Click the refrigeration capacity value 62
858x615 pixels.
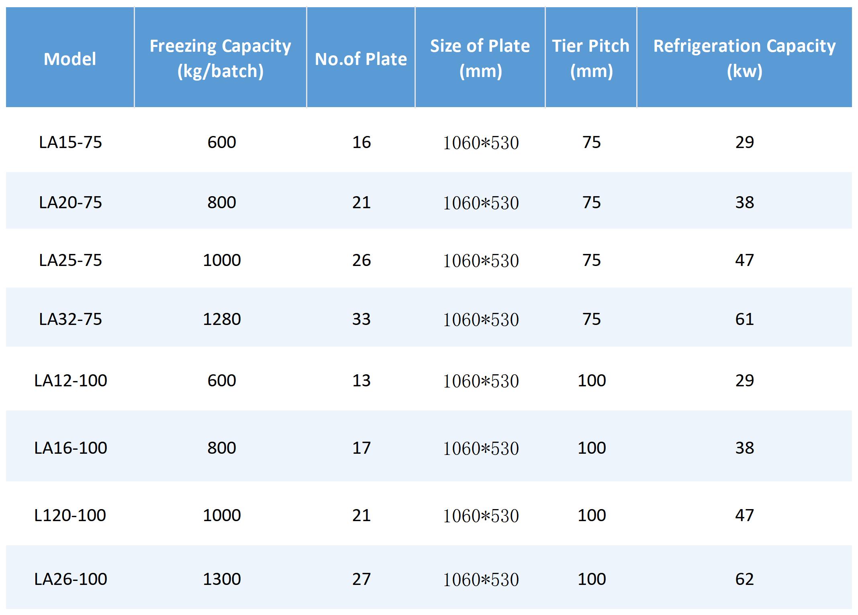(x=745, y=579)
